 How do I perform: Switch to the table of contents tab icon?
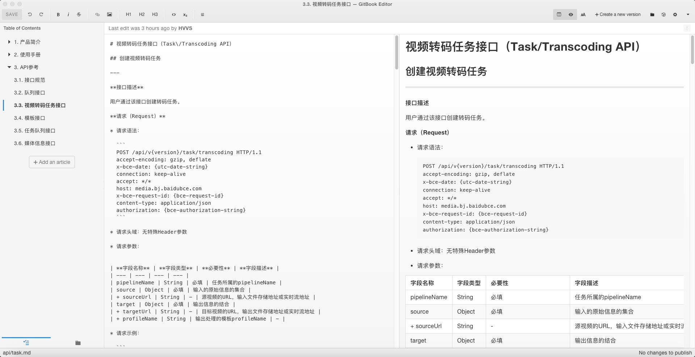(x=26, y=343)
